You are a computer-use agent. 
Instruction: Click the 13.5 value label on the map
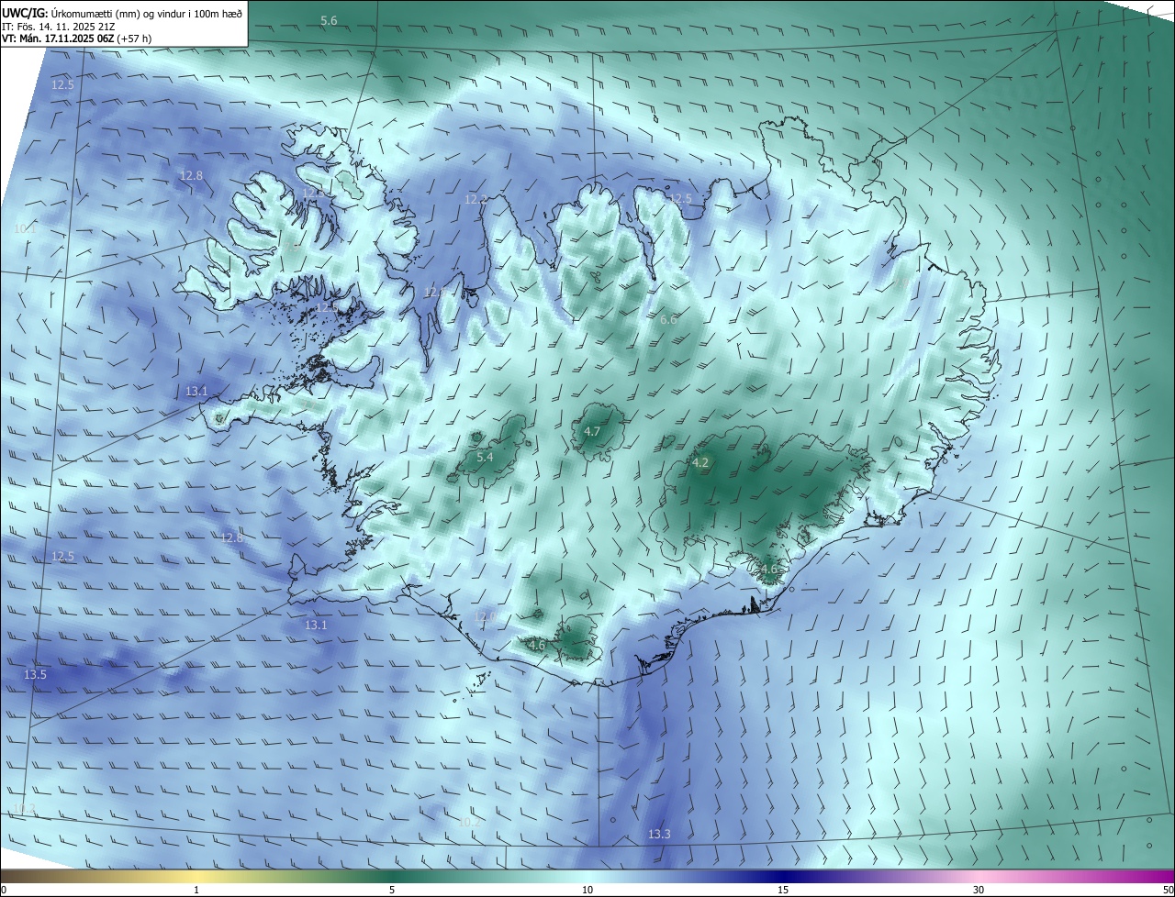(x=35, y=674)
